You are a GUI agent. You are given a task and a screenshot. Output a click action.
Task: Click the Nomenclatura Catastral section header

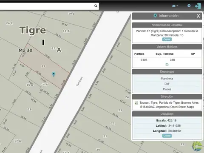tap(167, 25)
